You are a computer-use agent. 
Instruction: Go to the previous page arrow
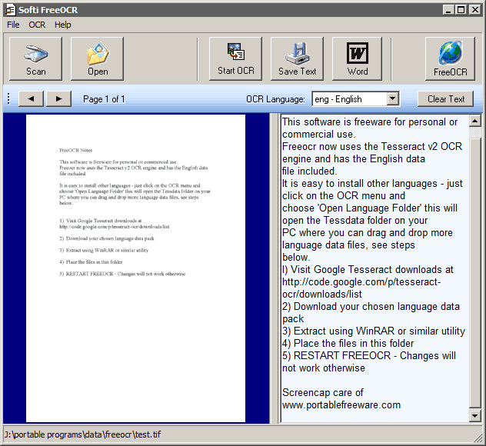[31, 99]
